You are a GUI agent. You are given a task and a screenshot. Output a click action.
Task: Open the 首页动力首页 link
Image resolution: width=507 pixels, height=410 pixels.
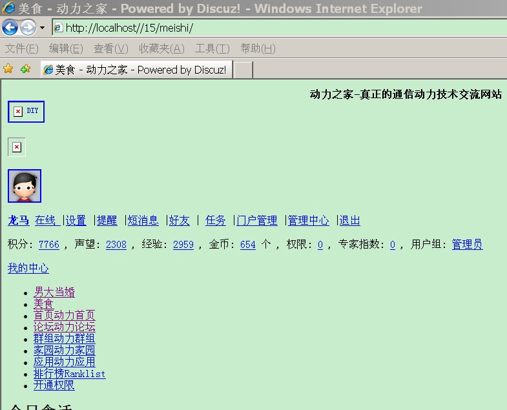click(x=65, y=315)
